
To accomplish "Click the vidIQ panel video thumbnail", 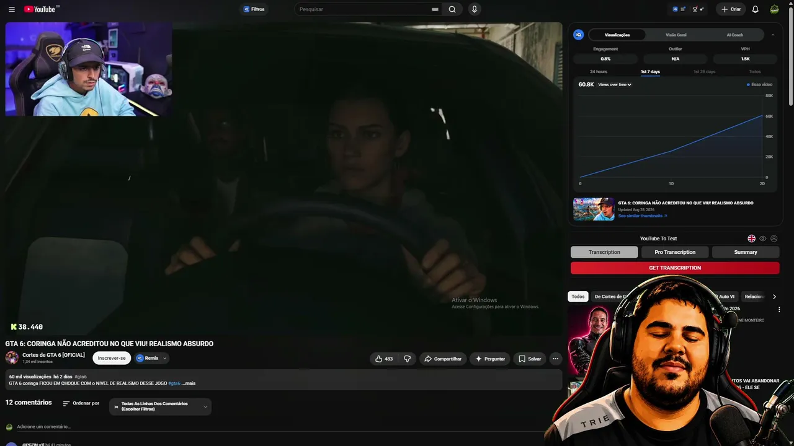I will point(594,209).
